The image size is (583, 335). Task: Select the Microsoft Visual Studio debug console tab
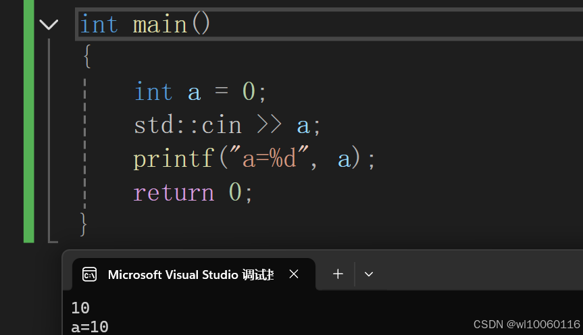[x=194, y=274]
